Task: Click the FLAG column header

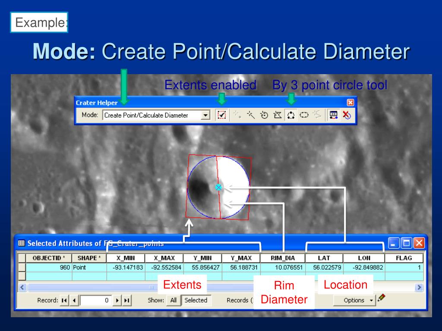Action: pyautogui.click(x=404, y=258)
